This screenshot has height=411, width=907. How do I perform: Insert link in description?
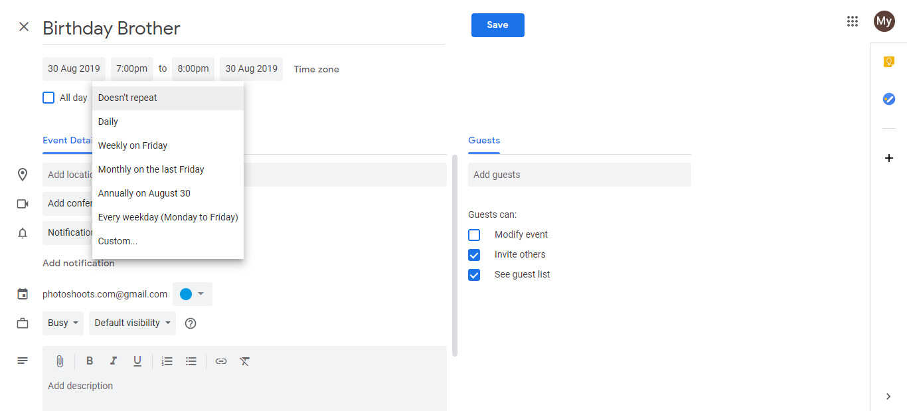click(x=221, y=361)
